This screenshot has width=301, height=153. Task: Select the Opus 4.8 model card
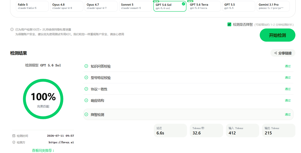(67, 6)
